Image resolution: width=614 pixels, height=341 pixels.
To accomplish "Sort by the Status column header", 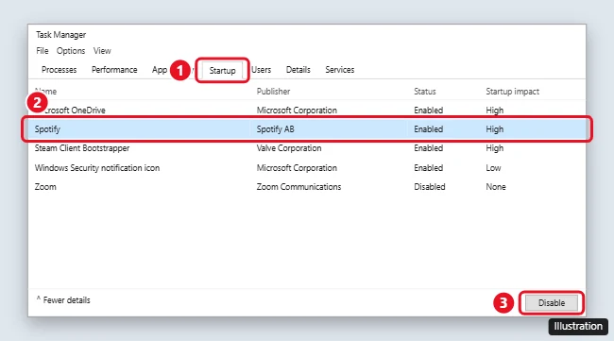I will coord(425,92).
